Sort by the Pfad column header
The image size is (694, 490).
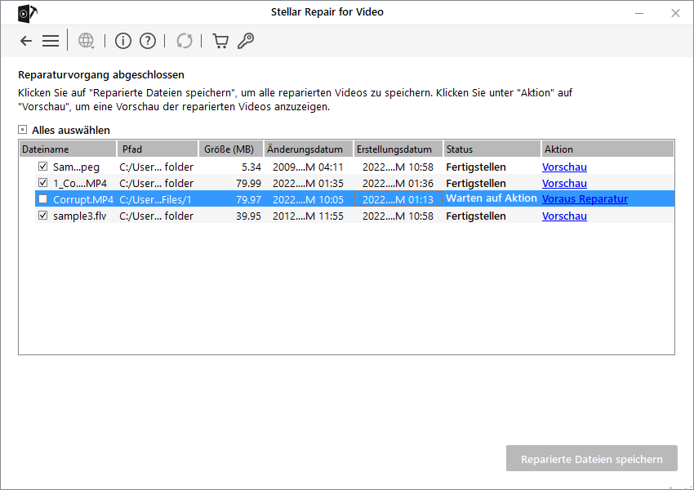coord(158,149)
